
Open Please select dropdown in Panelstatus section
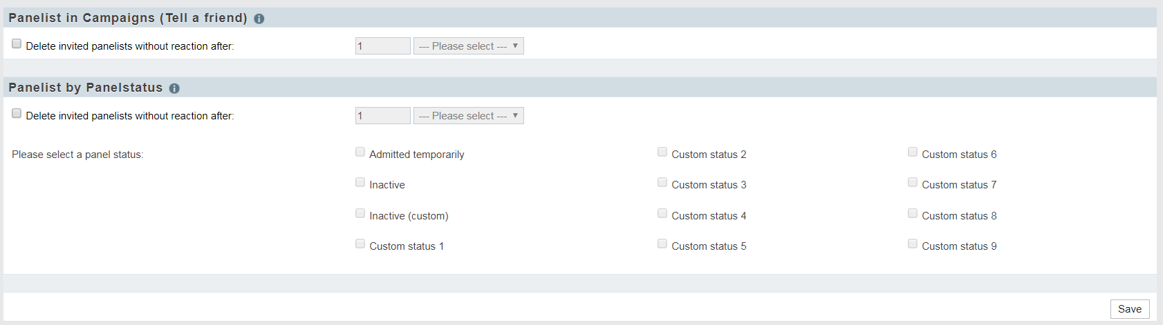[x=469, y=116]
